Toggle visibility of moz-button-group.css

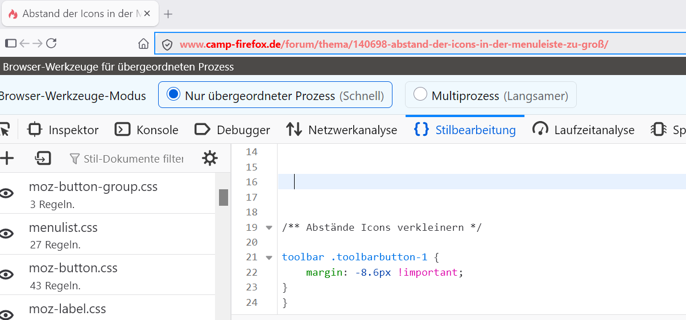click(x=6, y=193)
